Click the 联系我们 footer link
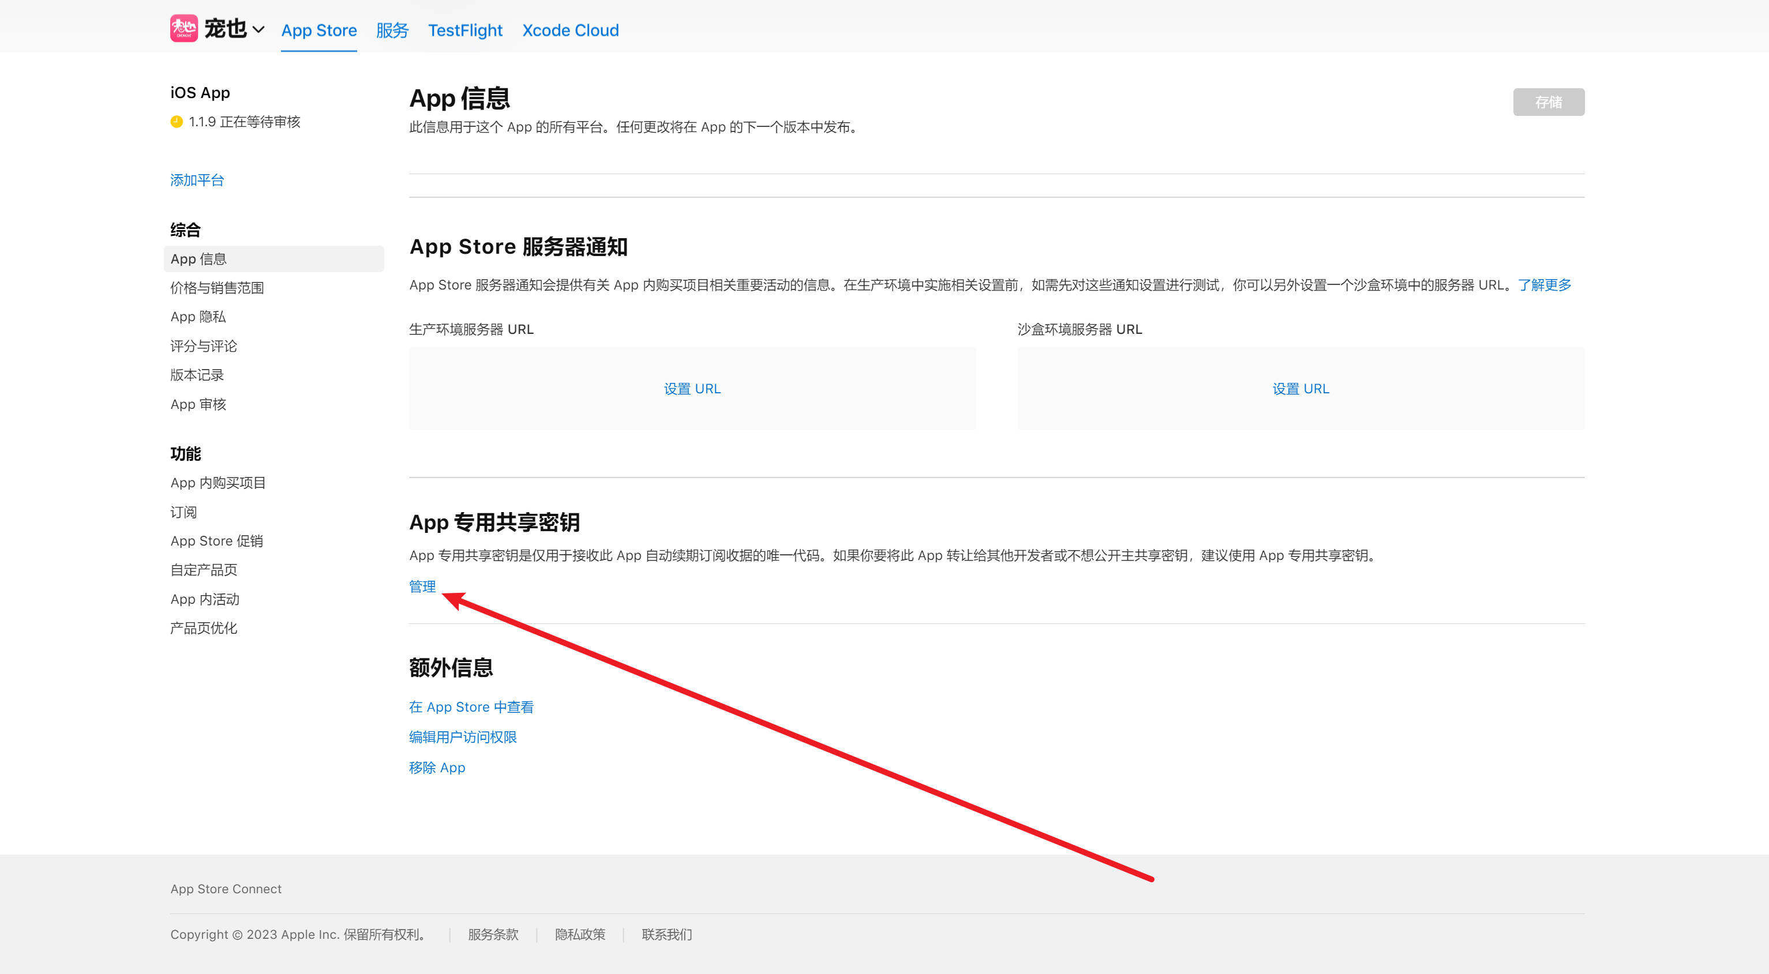 [666, 935]
